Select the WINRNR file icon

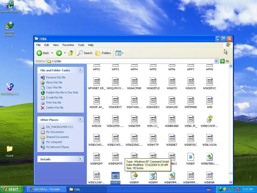tap(210, 176)
